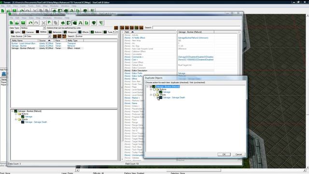
Task: Open the Data Source dropdown
Action: [49, 36]
